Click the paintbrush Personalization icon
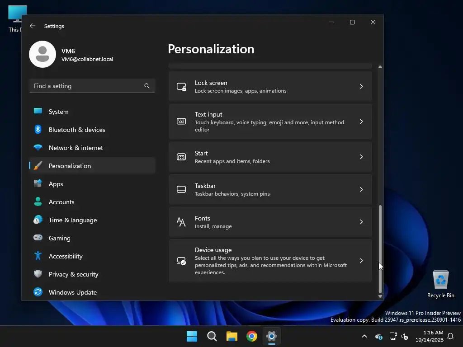Image resolution: width=463 pixels, height=347 pixels. click(x=38, y=166)
